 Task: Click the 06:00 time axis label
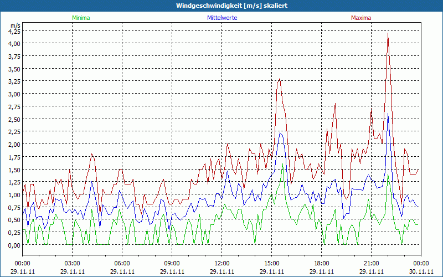tap(122, 264)
